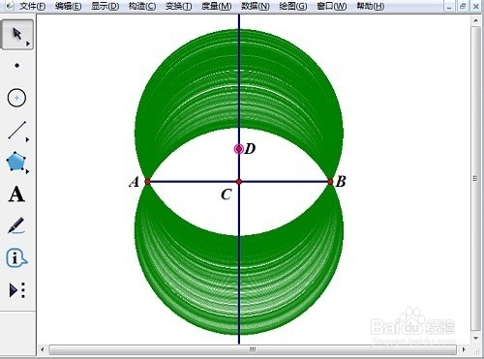
Task: Select the Marker pen tool
Action: (16, 225)
